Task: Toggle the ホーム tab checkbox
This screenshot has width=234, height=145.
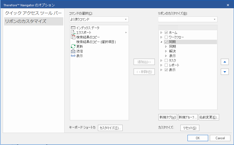Action: (166, 32)
